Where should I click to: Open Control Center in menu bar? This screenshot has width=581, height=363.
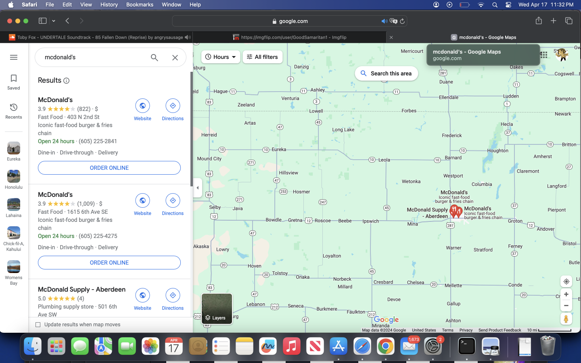[508, 4]
